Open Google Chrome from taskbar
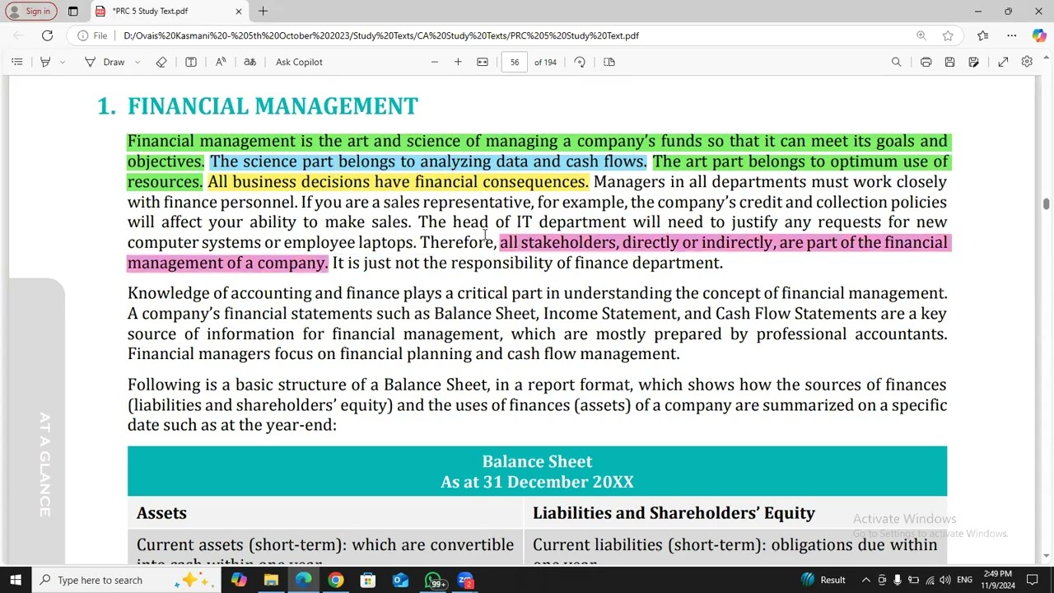 coord(336,580)
